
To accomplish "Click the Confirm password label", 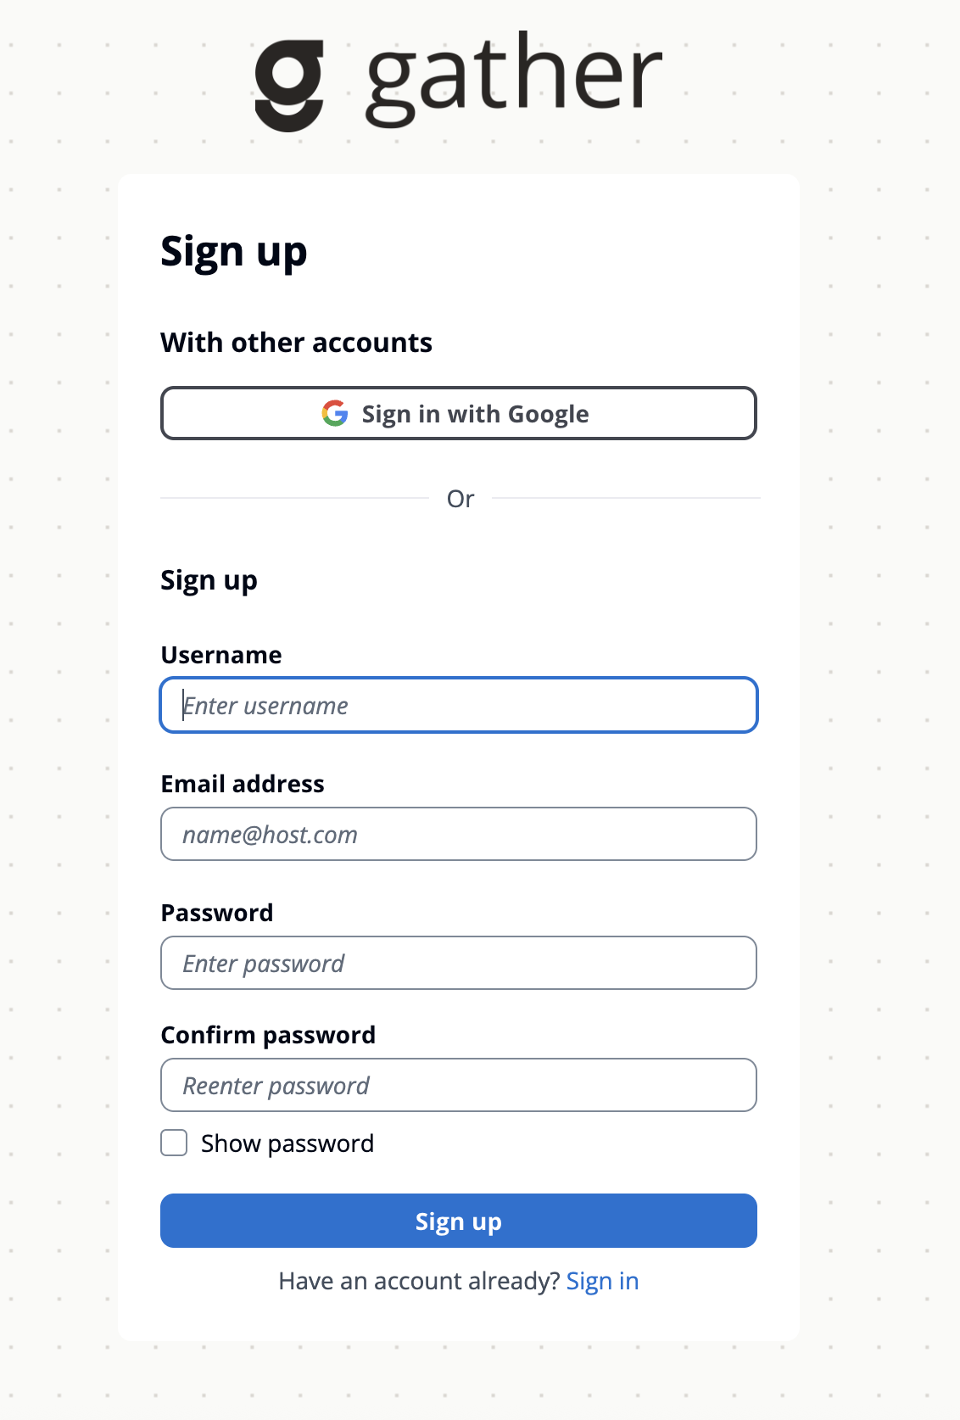I will point(268,1036).
